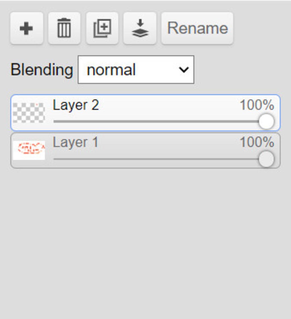Merge layer down with arrow-stack icon
Image resolution: width=291 pixels, height=319 pixels.
pyautogui.click(x=140, y=28)
